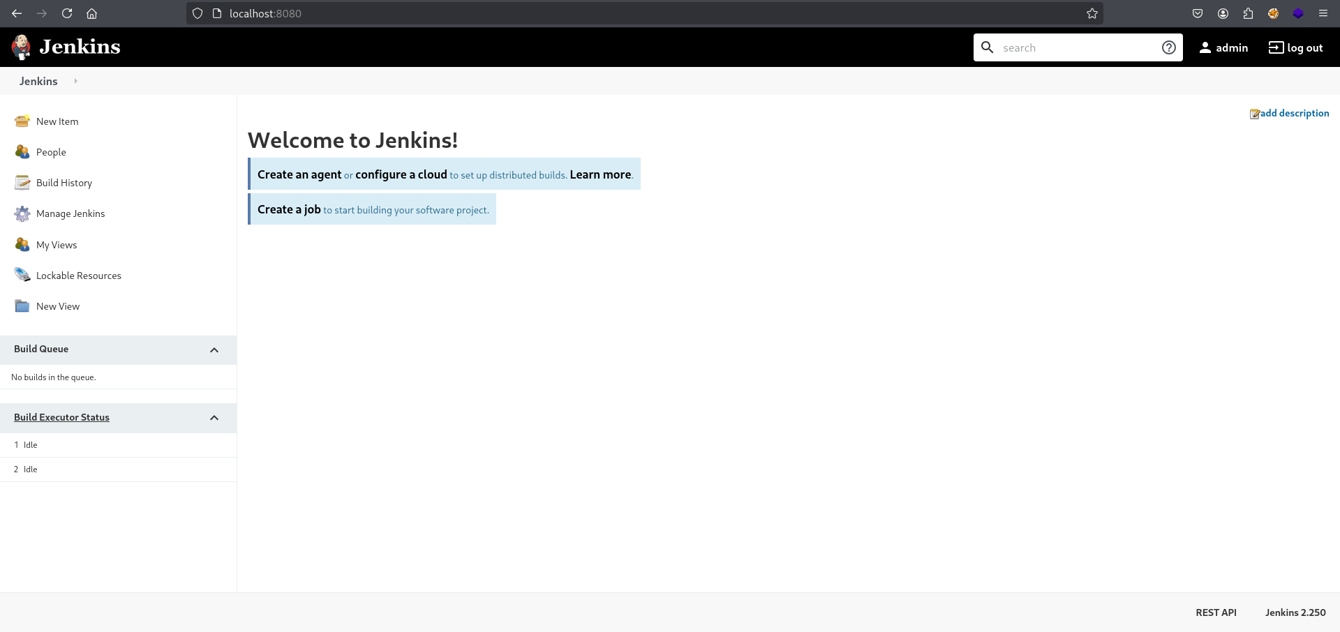Open New Item from sidebar

57,121
